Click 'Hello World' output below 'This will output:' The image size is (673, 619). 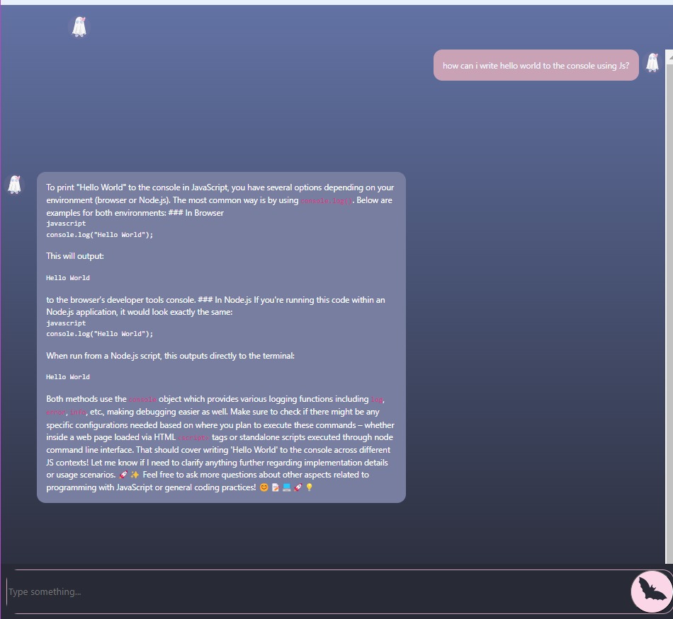click(x=68, y=278)
